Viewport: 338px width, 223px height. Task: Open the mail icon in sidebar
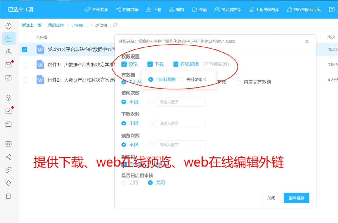[8, 65]
